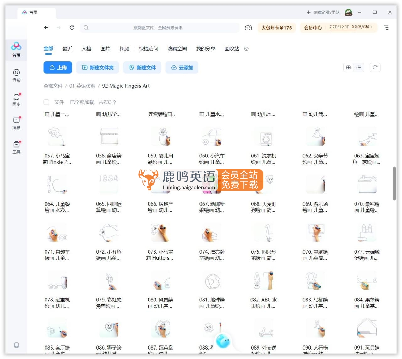The image size is (402, 359).
Task: Click the 云添加 button
Action: pos(182,67)
